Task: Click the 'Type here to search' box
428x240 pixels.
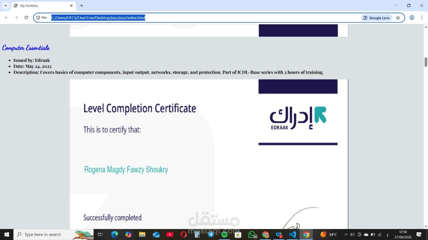Action: coord(53,234)
